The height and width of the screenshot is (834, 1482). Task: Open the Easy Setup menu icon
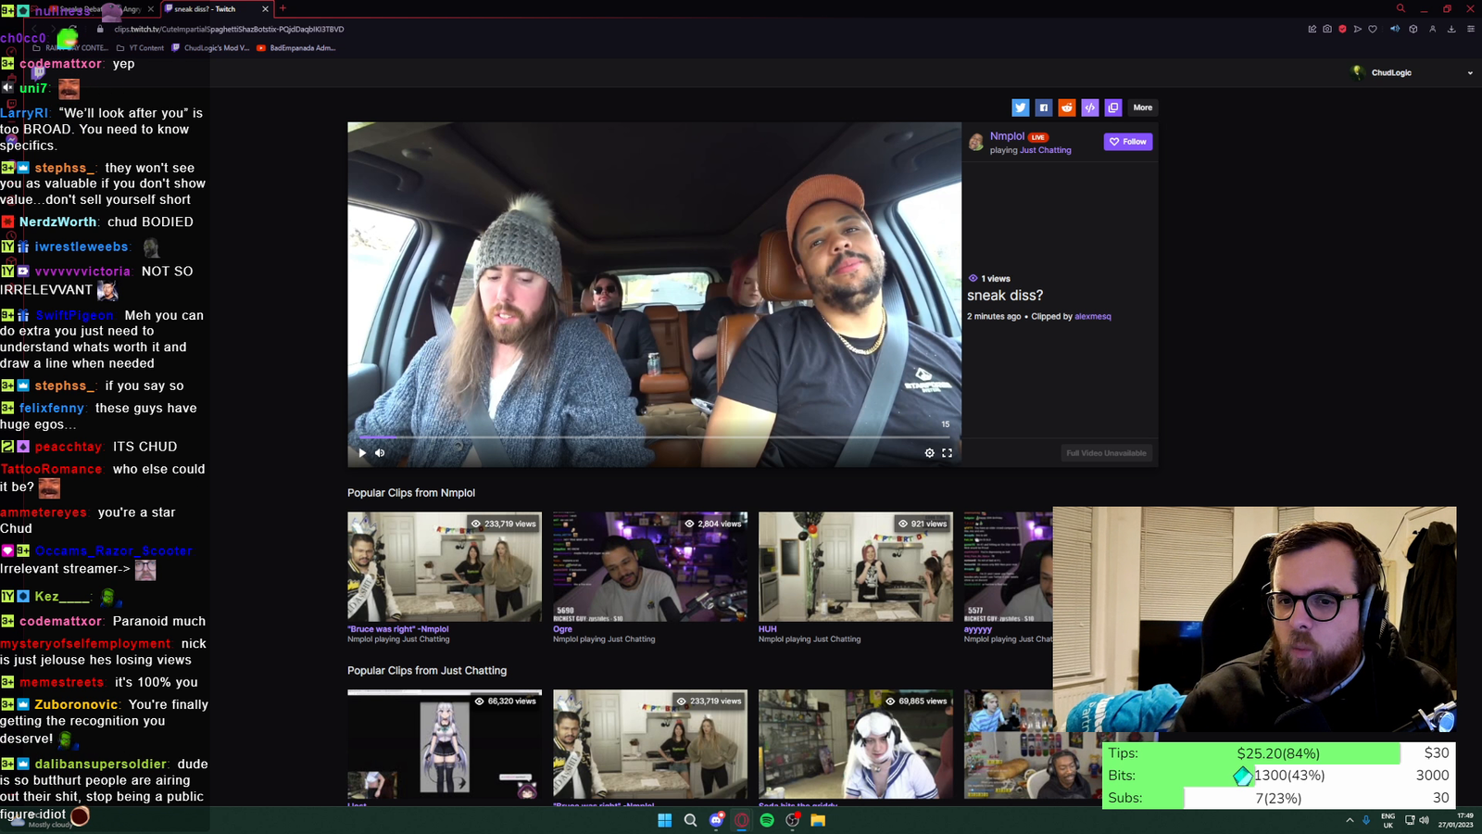(1470, 29)
